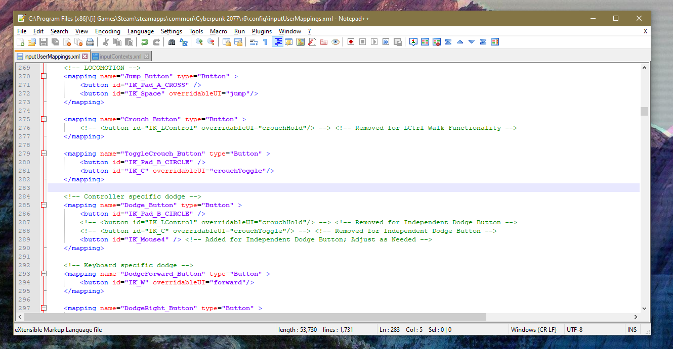673x349 pixels.
Task: Collapse the Dodge_Button mapping block
Action: (x=44, y=205)
